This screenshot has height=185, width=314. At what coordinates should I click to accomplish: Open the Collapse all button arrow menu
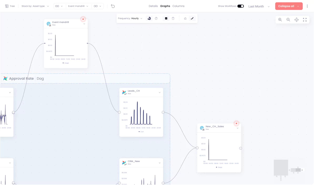click(298, 6)
